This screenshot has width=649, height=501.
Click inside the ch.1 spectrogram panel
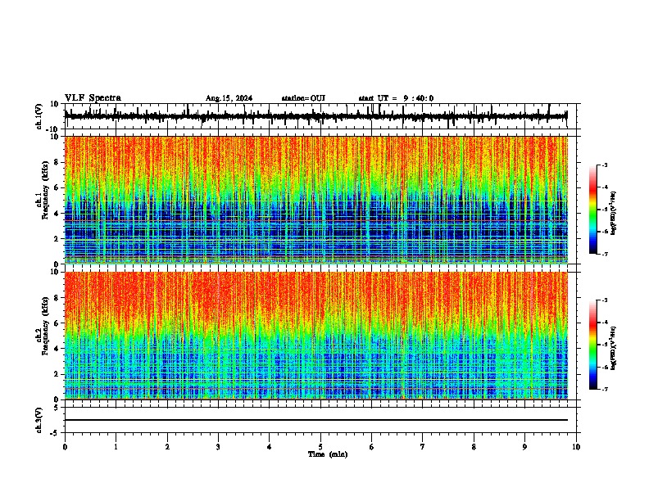[x=315, y=200]
